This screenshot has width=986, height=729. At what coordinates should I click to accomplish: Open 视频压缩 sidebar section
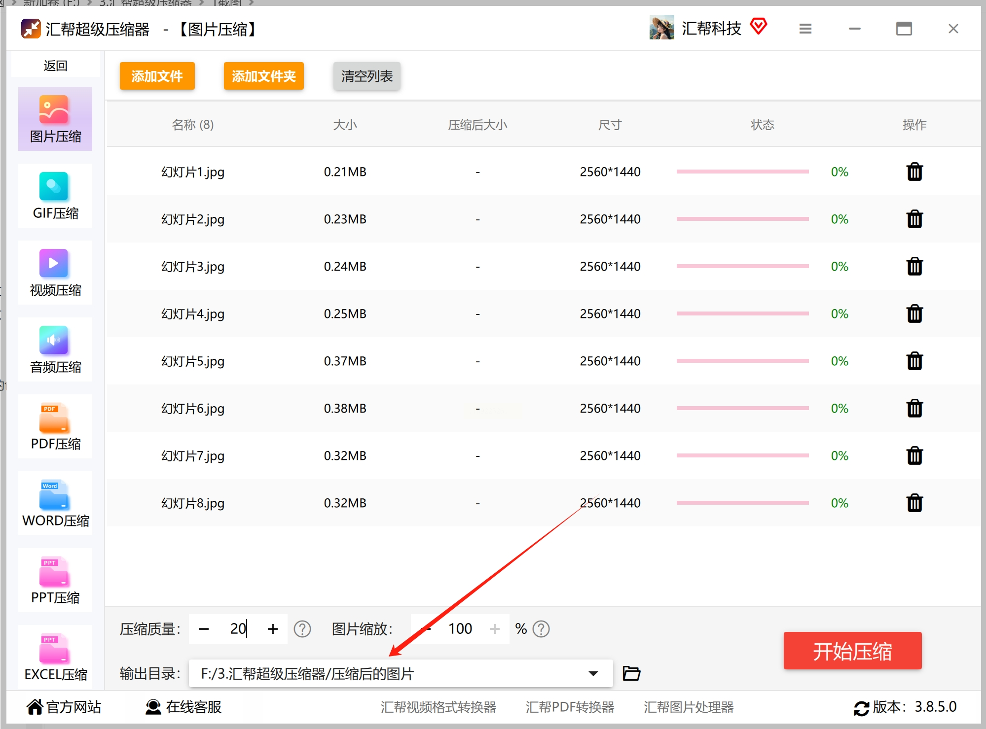click(55, 273)
